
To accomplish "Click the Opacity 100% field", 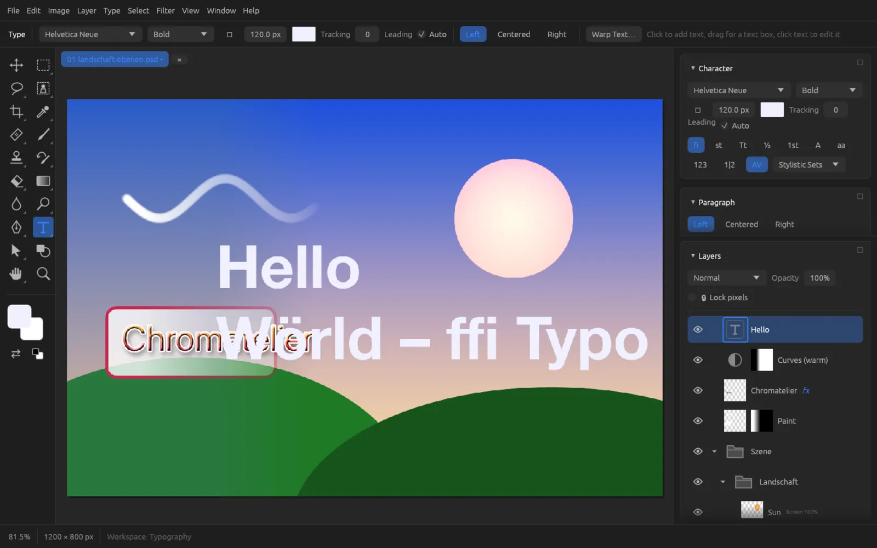I will pyautogui.click(x=819, y=278).
